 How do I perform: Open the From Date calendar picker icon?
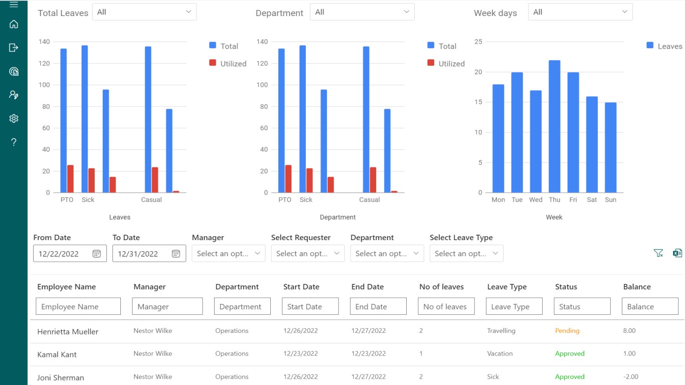coord(97,254)
